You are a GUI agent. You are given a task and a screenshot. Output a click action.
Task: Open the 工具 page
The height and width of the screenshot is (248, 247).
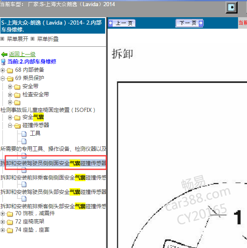(35, 133)
